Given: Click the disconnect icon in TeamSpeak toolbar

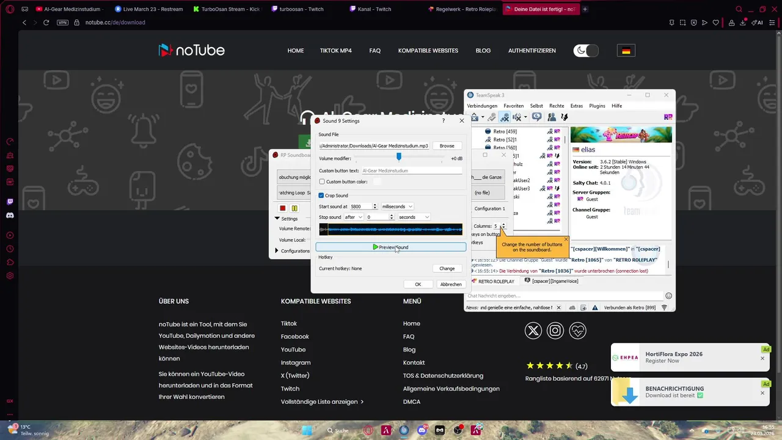Looking at the screenshot, I should (475, 117).
